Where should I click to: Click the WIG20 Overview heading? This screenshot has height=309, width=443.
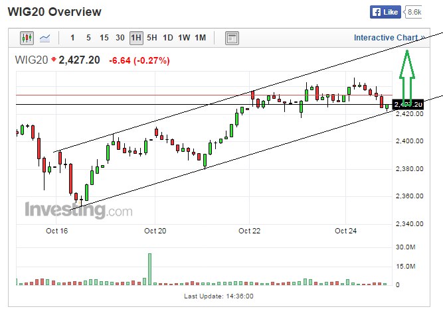point(55,12)
